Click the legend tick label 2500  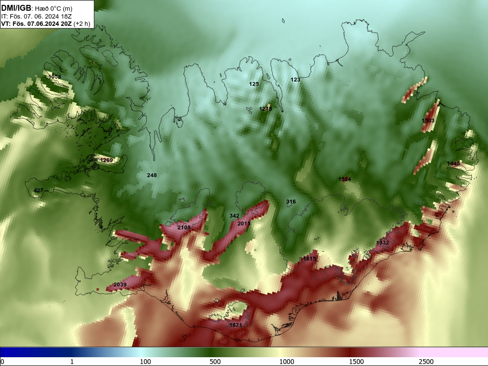(426, 362)
